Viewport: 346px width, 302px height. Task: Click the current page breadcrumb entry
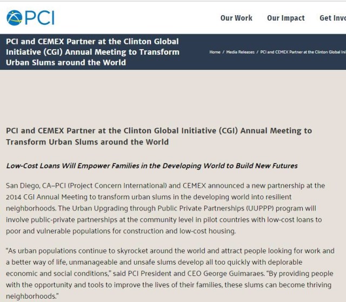click(303, 52)
